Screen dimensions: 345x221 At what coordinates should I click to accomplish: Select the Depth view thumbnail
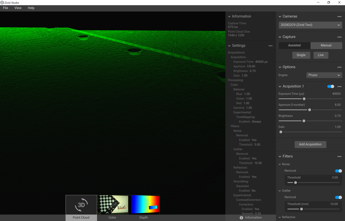click(144, 205)
